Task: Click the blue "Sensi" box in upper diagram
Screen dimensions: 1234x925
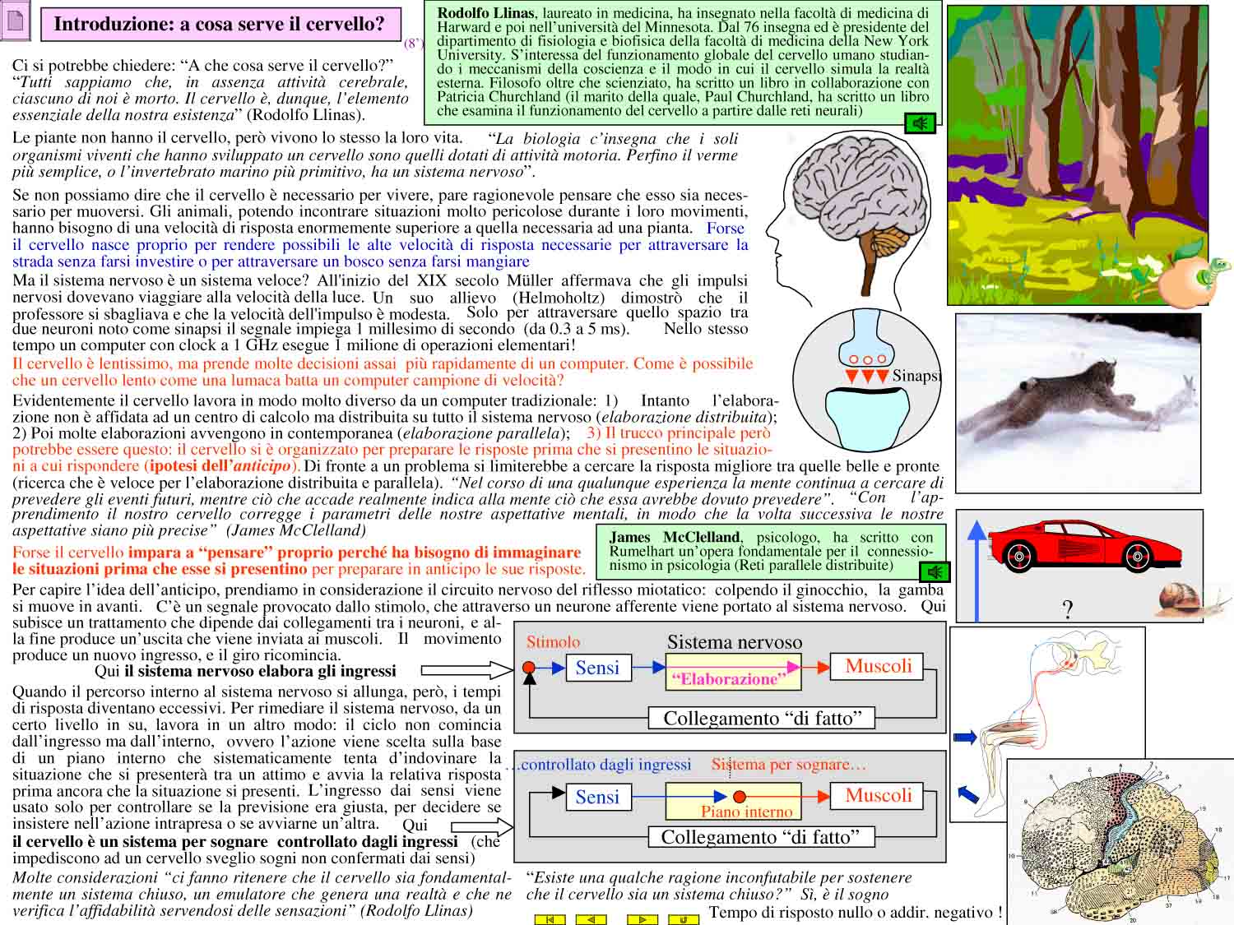Action: 597,668
